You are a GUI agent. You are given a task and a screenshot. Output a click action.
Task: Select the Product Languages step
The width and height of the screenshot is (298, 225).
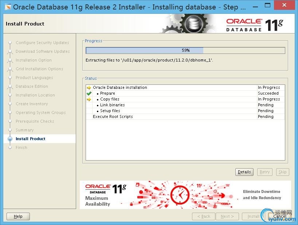(34, 78)
